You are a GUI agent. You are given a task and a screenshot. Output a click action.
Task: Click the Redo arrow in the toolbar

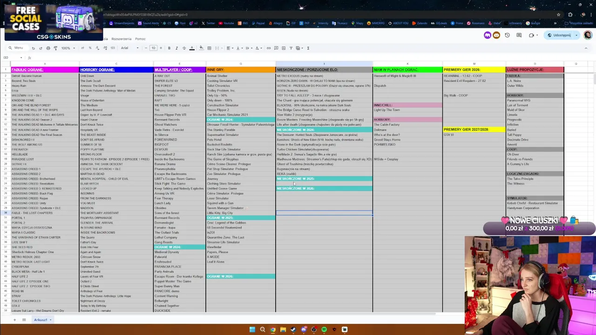point(41,48)
